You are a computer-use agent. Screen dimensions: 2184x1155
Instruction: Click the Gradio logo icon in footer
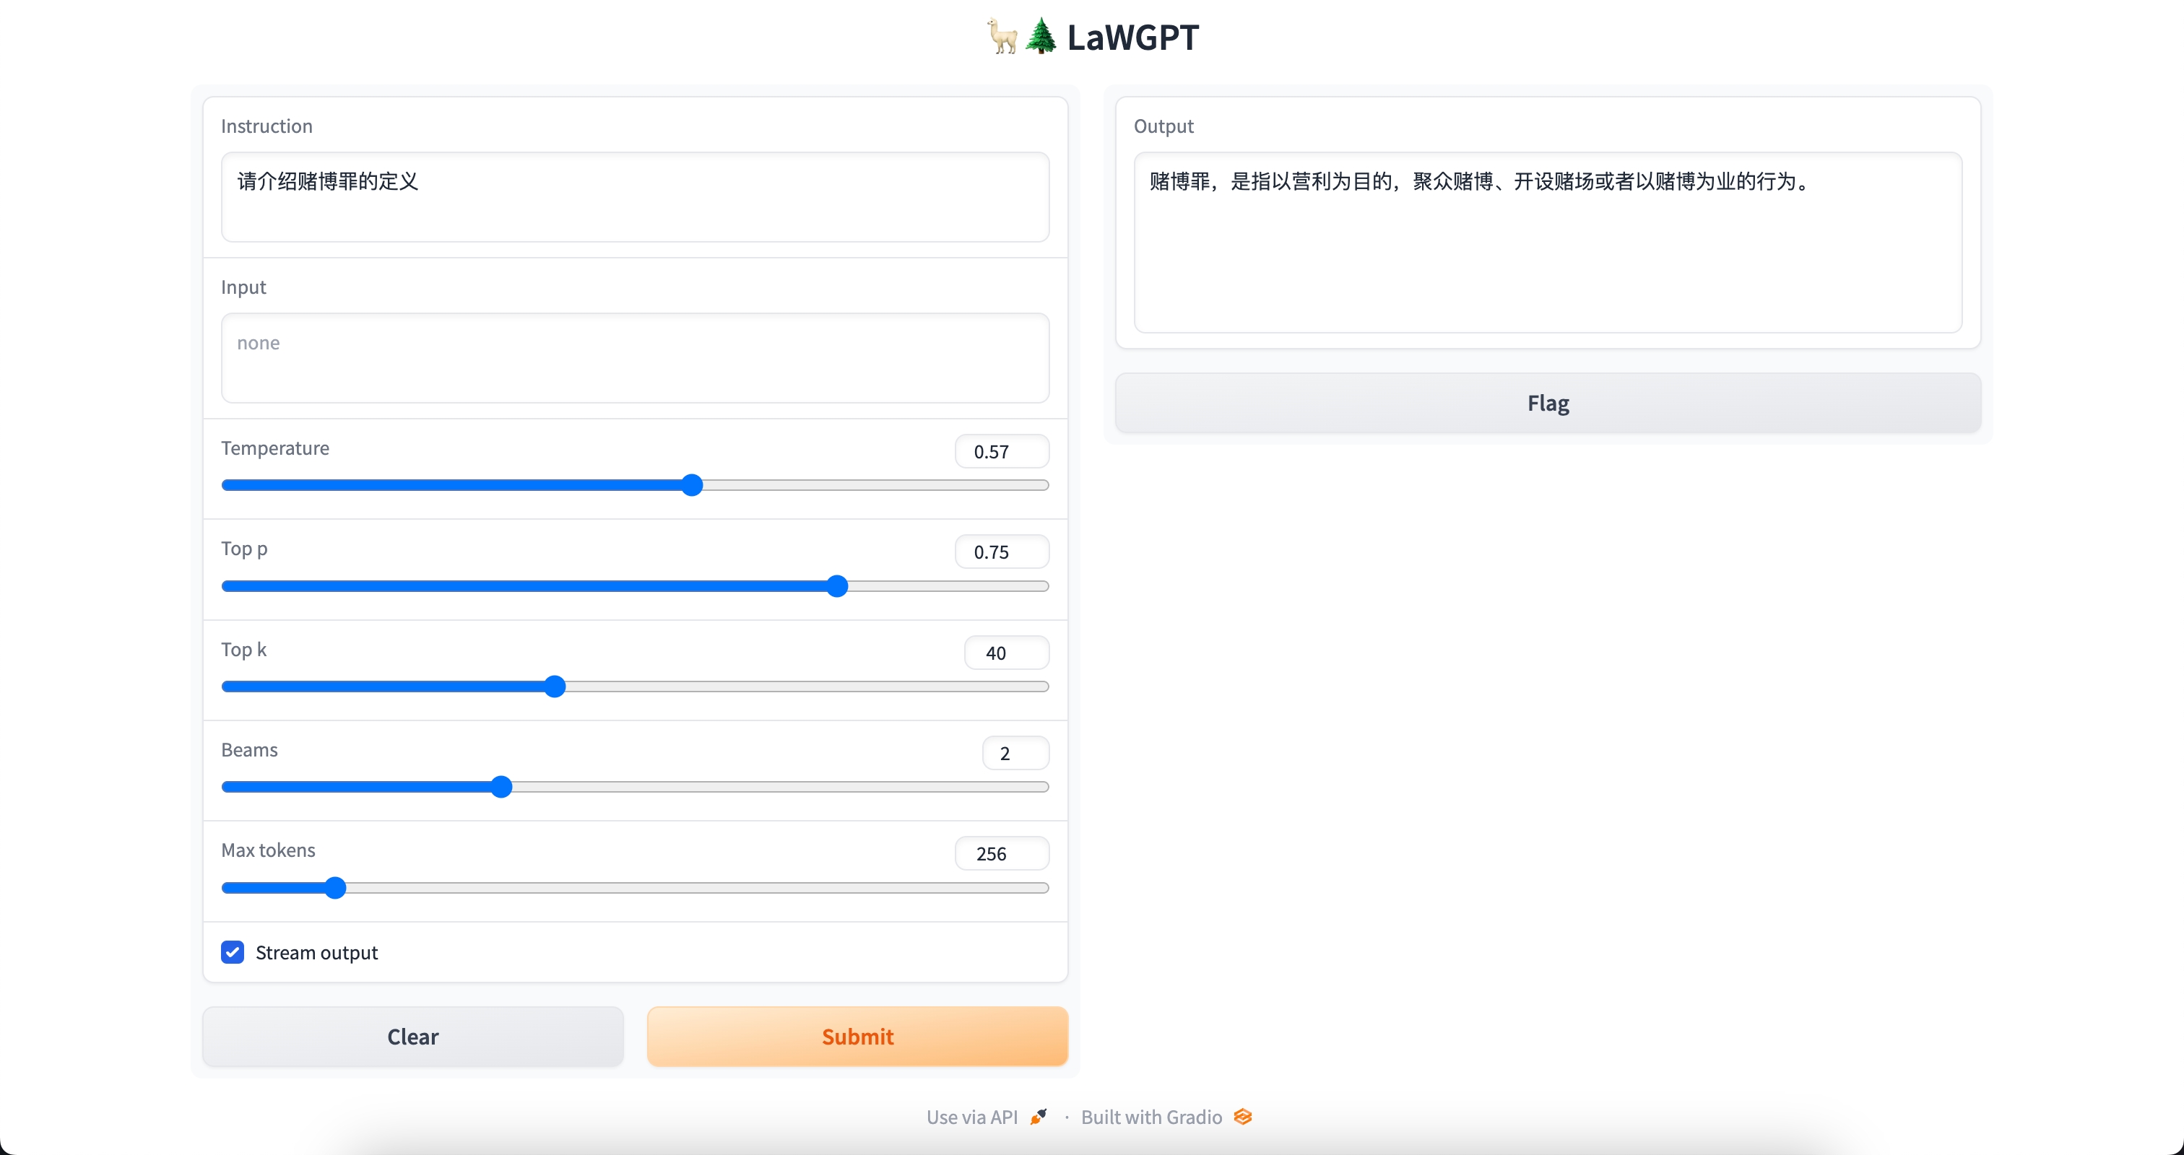coord(1243,1116)
